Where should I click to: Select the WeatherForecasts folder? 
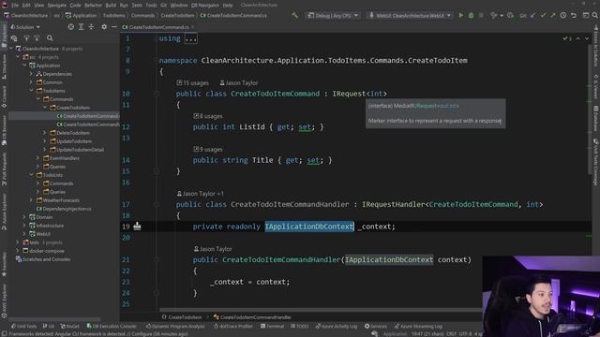[x=58, y=200]
